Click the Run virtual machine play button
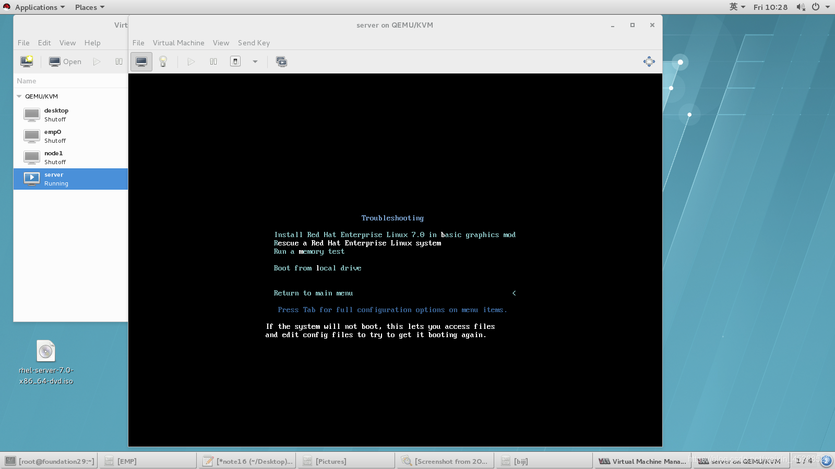The image size is (835, 469). 191,61
